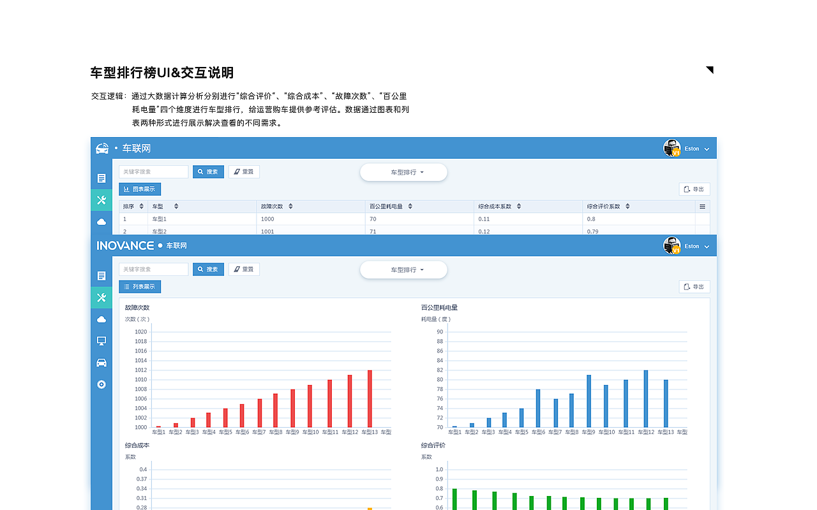Image resolution: width=817 pixels, height=510 pixels.
Task: Open the sort dropdown on 排序 column
Action: click(x=141, y=205)
